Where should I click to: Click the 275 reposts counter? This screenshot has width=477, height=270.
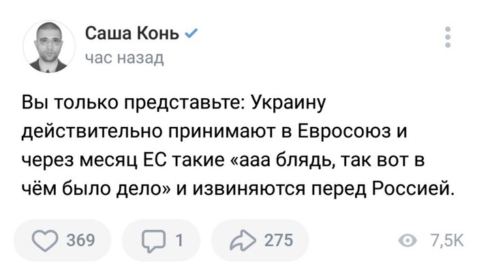(279, 241)
